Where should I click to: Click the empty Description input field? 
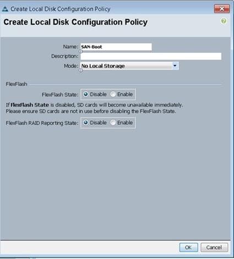coord(151,56)
